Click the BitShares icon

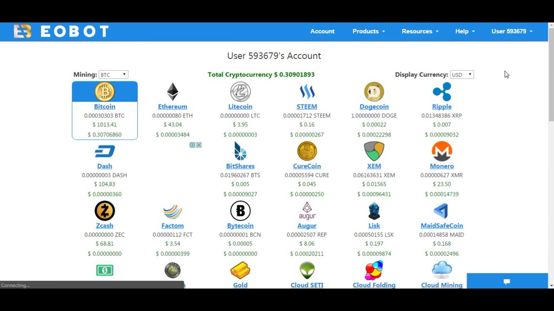tap(240, 151)
